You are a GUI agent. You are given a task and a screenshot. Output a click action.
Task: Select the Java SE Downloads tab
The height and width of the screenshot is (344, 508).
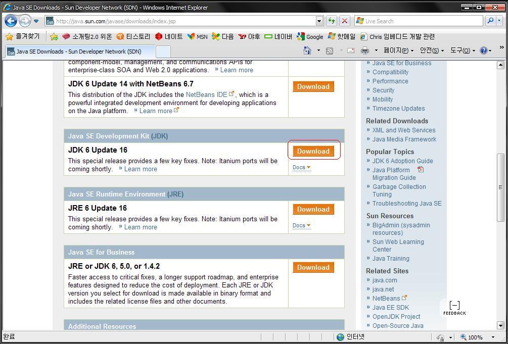(x=79, y=52)
